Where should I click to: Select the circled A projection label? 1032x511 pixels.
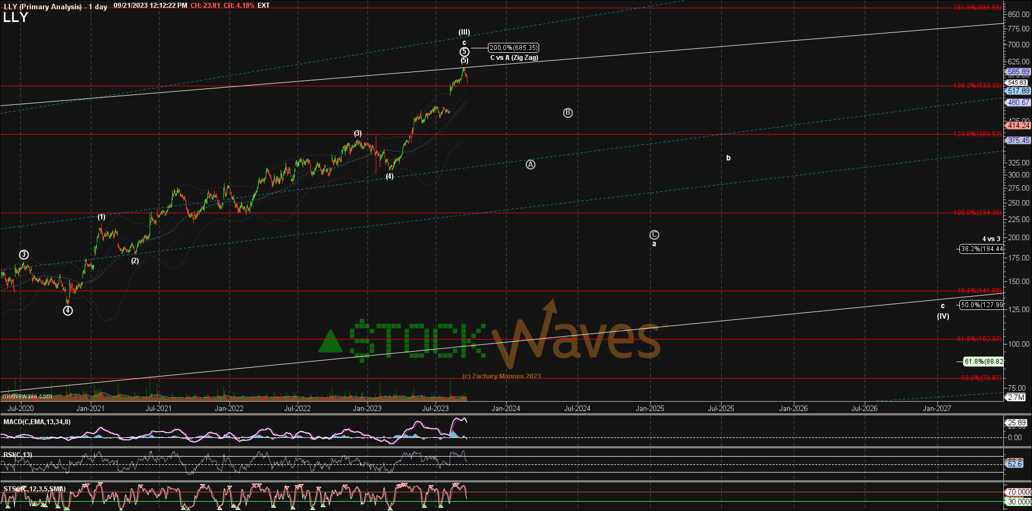click(x=530, y=164)
